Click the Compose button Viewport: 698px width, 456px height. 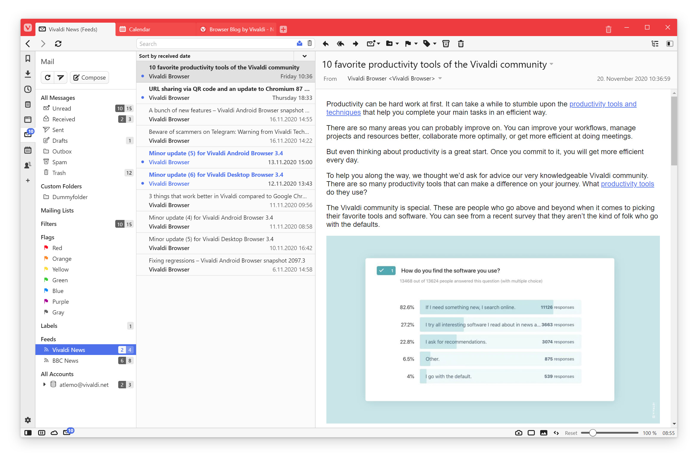tap(90, 77)
